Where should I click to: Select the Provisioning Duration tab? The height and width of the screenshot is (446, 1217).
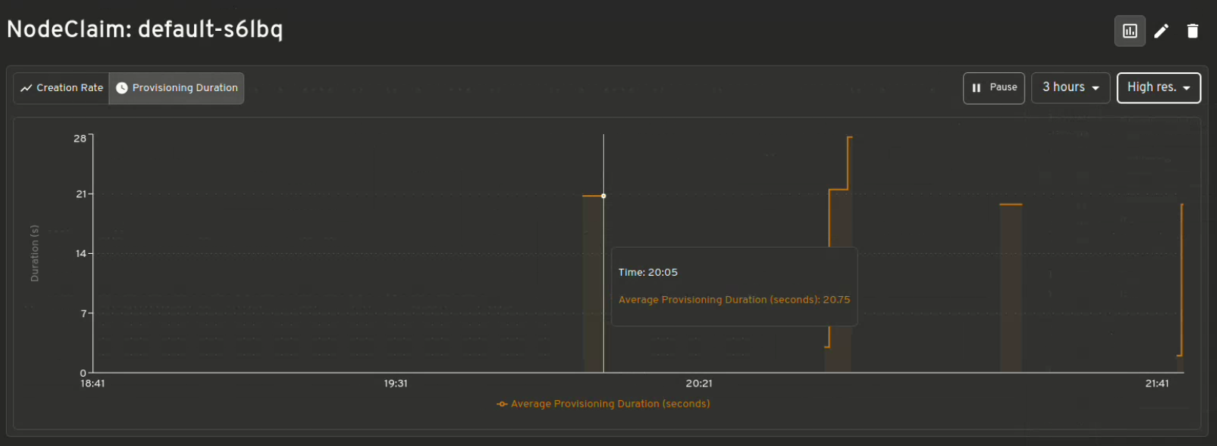click(177, 88)
